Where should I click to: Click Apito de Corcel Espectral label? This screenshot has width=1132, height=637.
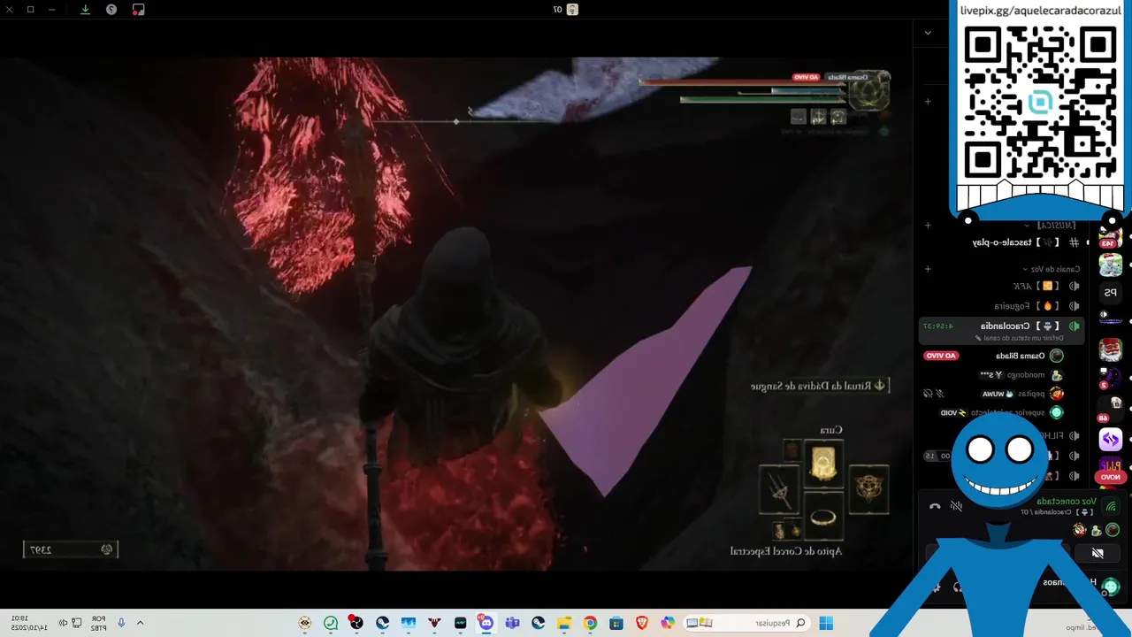coord(786,551)
